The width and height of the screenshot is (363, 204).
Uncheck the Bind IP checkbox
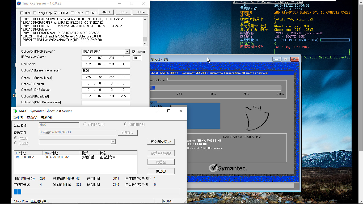pyautogui.click(x=134, y=52)
